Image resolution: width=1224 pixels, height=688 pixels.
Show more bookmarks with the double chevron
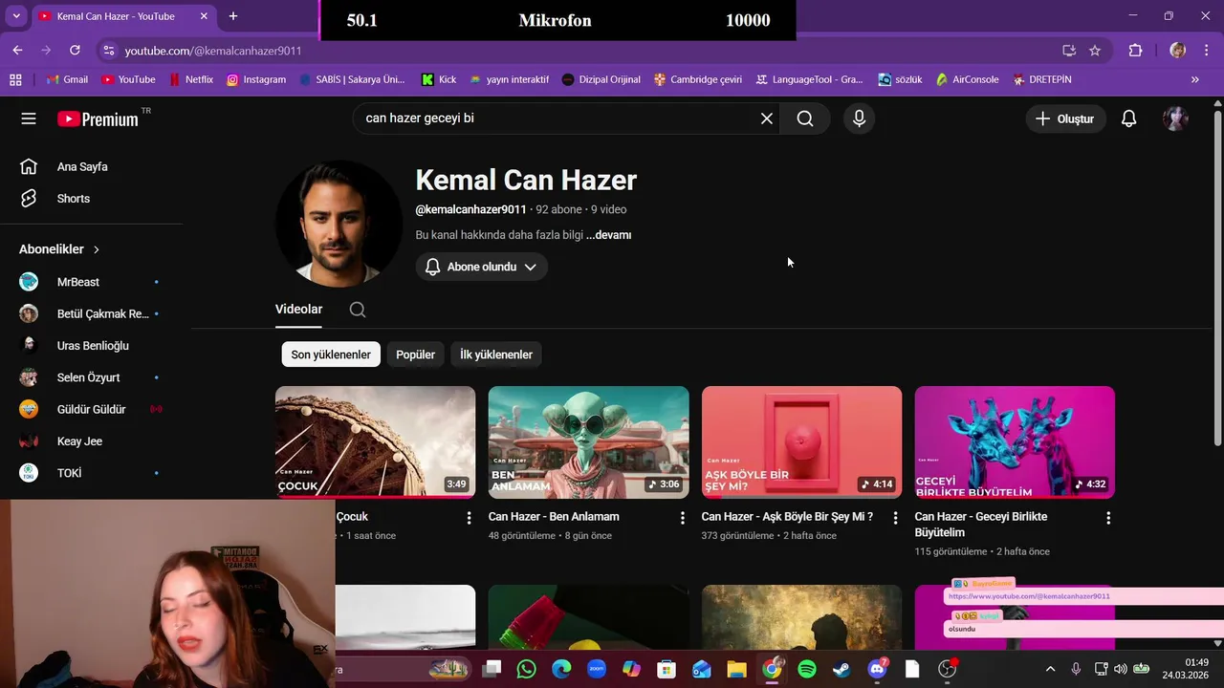(1194, 79)
